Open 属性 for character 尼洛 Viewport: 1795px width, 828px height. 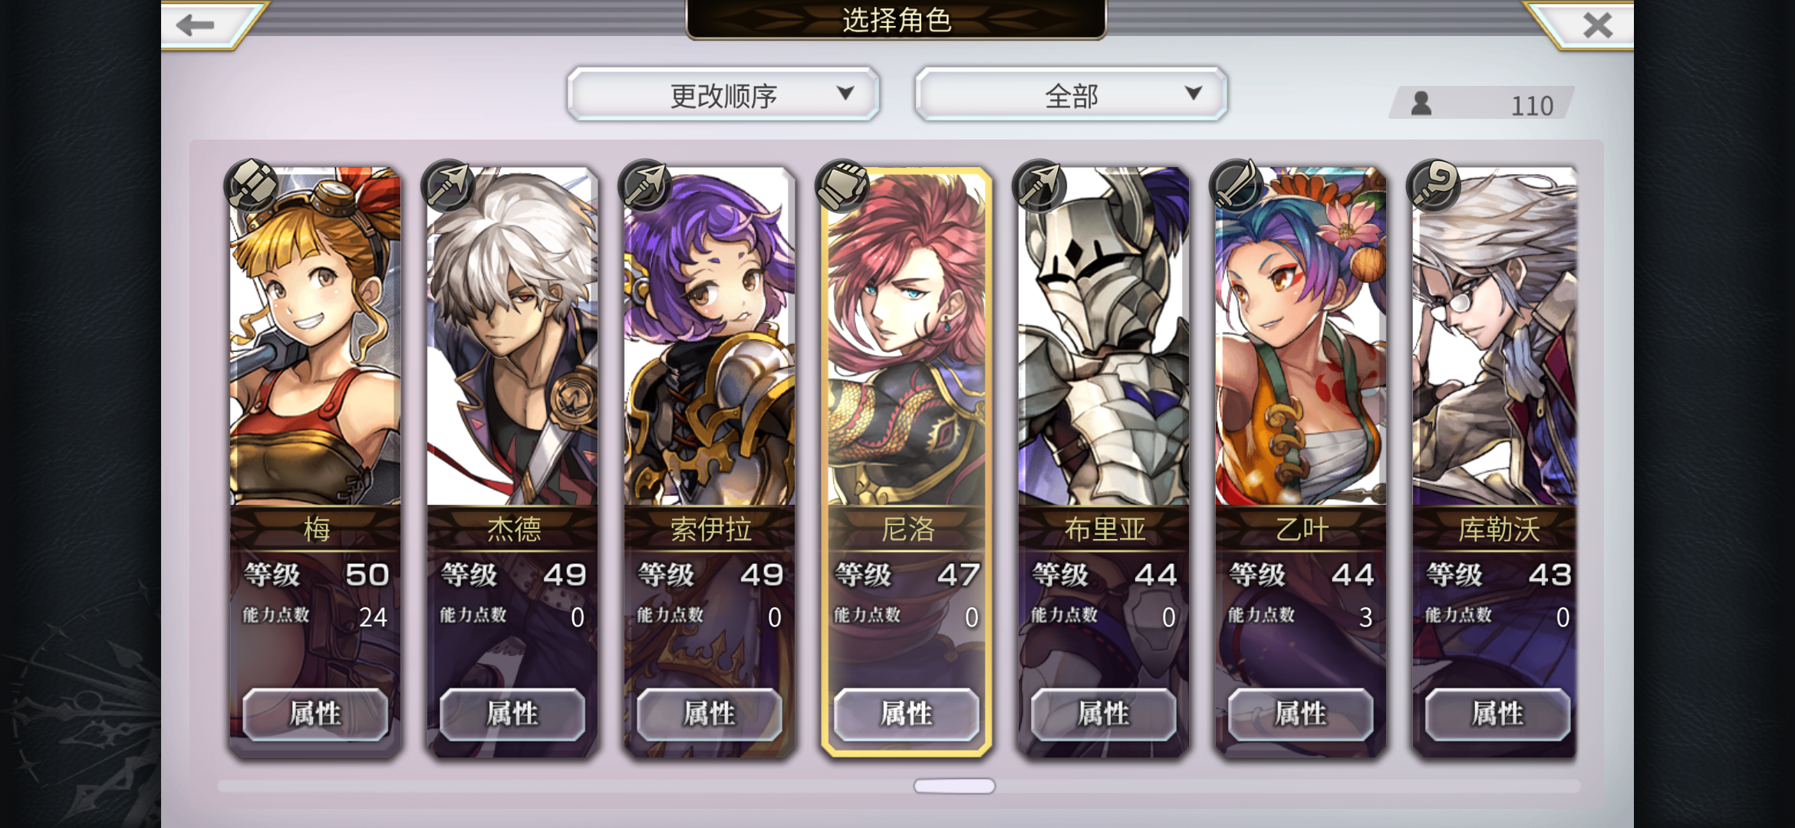coord(907,714)
